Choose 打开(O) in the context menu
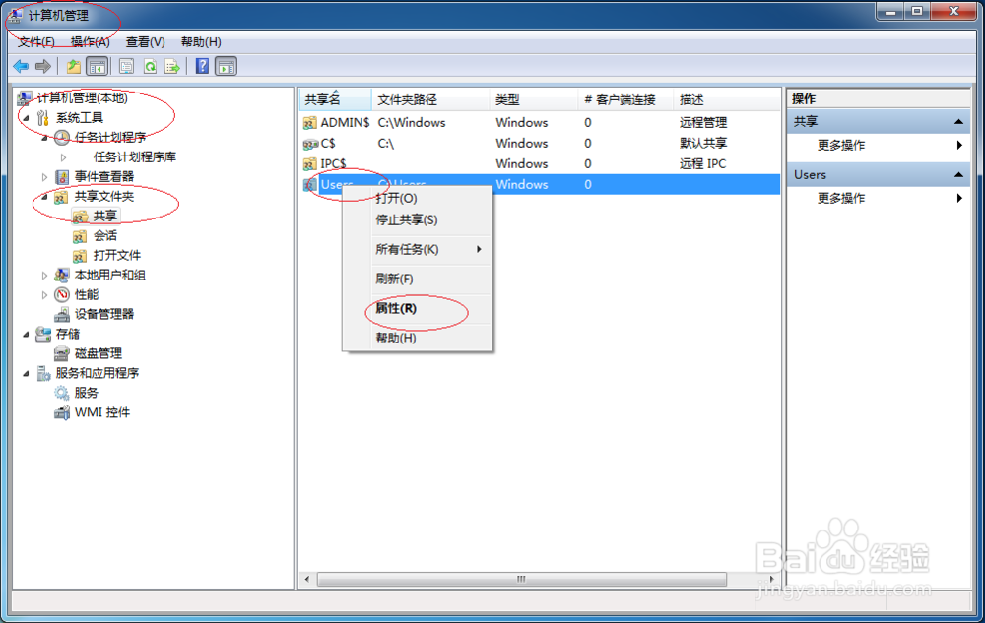This screenshot has height=623, width=985. tap(417, 198)
